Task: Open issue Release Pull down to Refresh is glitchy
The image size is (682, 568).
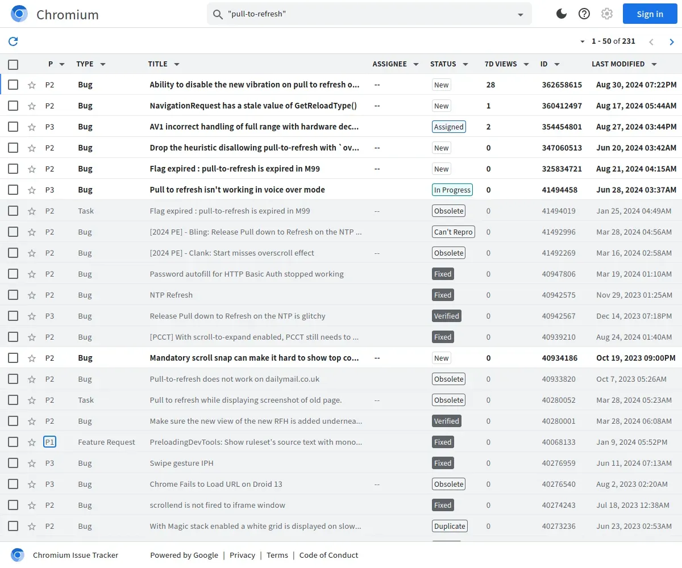Action: [238, 316]
